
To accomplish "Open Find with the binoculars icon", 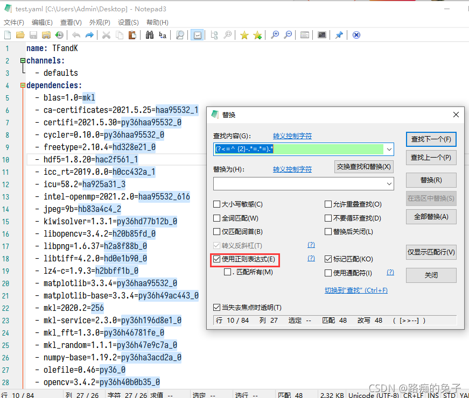I will pos(150,35).
